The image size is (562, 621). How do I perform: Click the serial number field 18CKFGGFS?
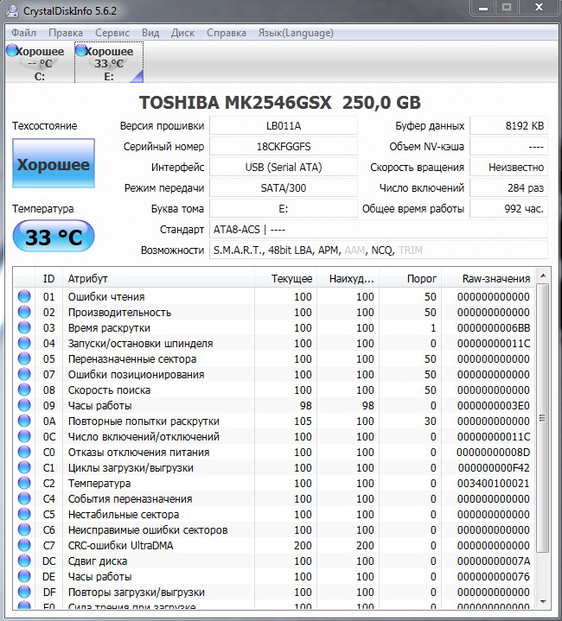click(283, 147)
